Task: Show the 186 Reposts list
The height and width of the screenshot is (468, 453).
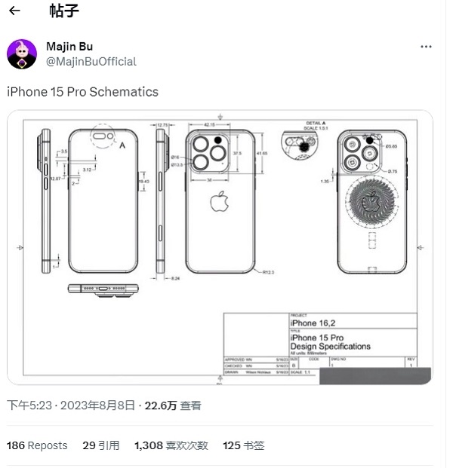Action: (x=37, y=445)
